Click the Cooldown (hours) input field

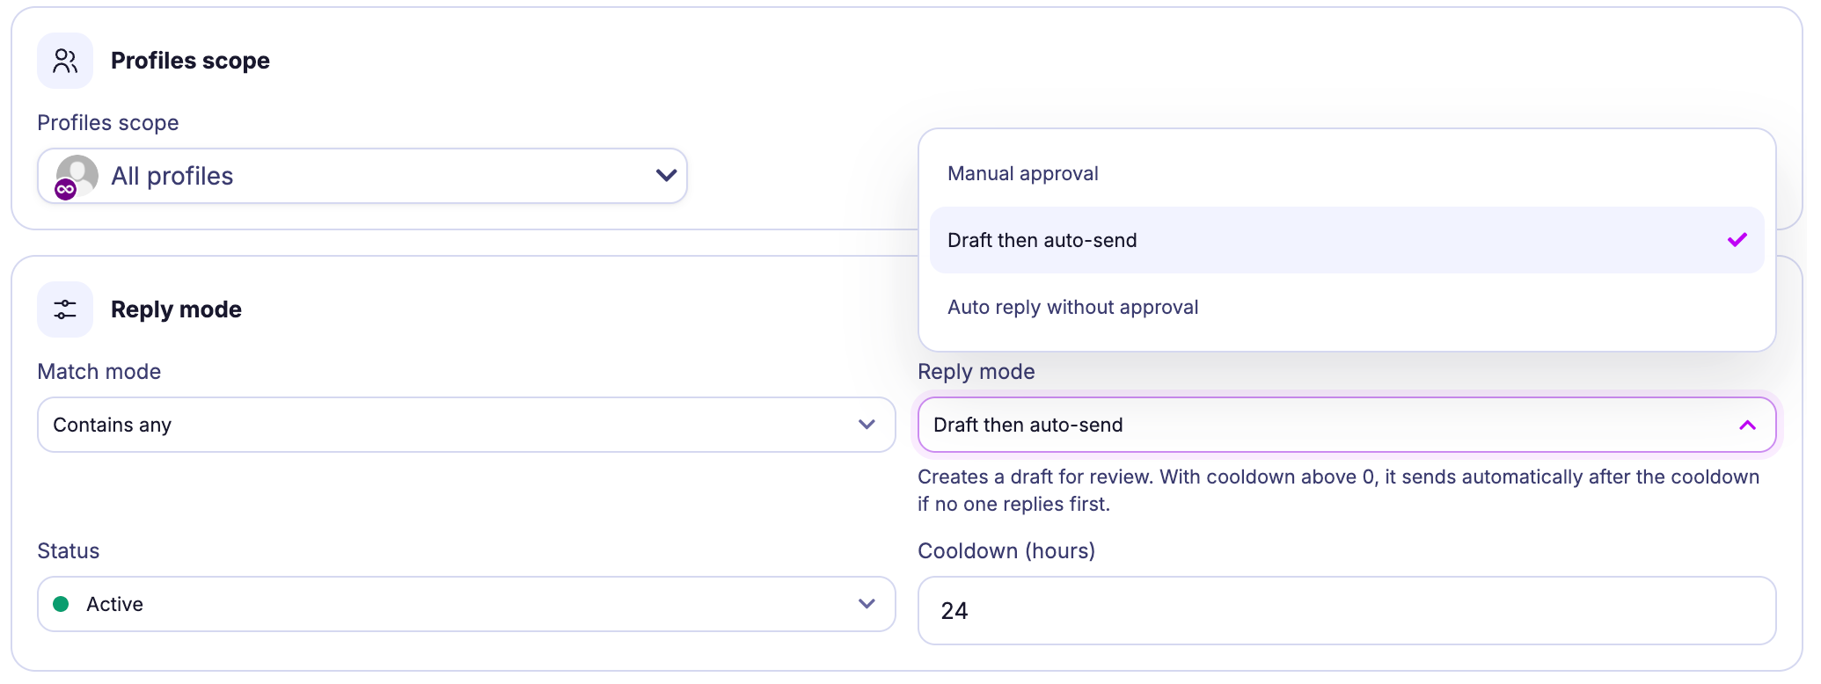pos(1347,610)
